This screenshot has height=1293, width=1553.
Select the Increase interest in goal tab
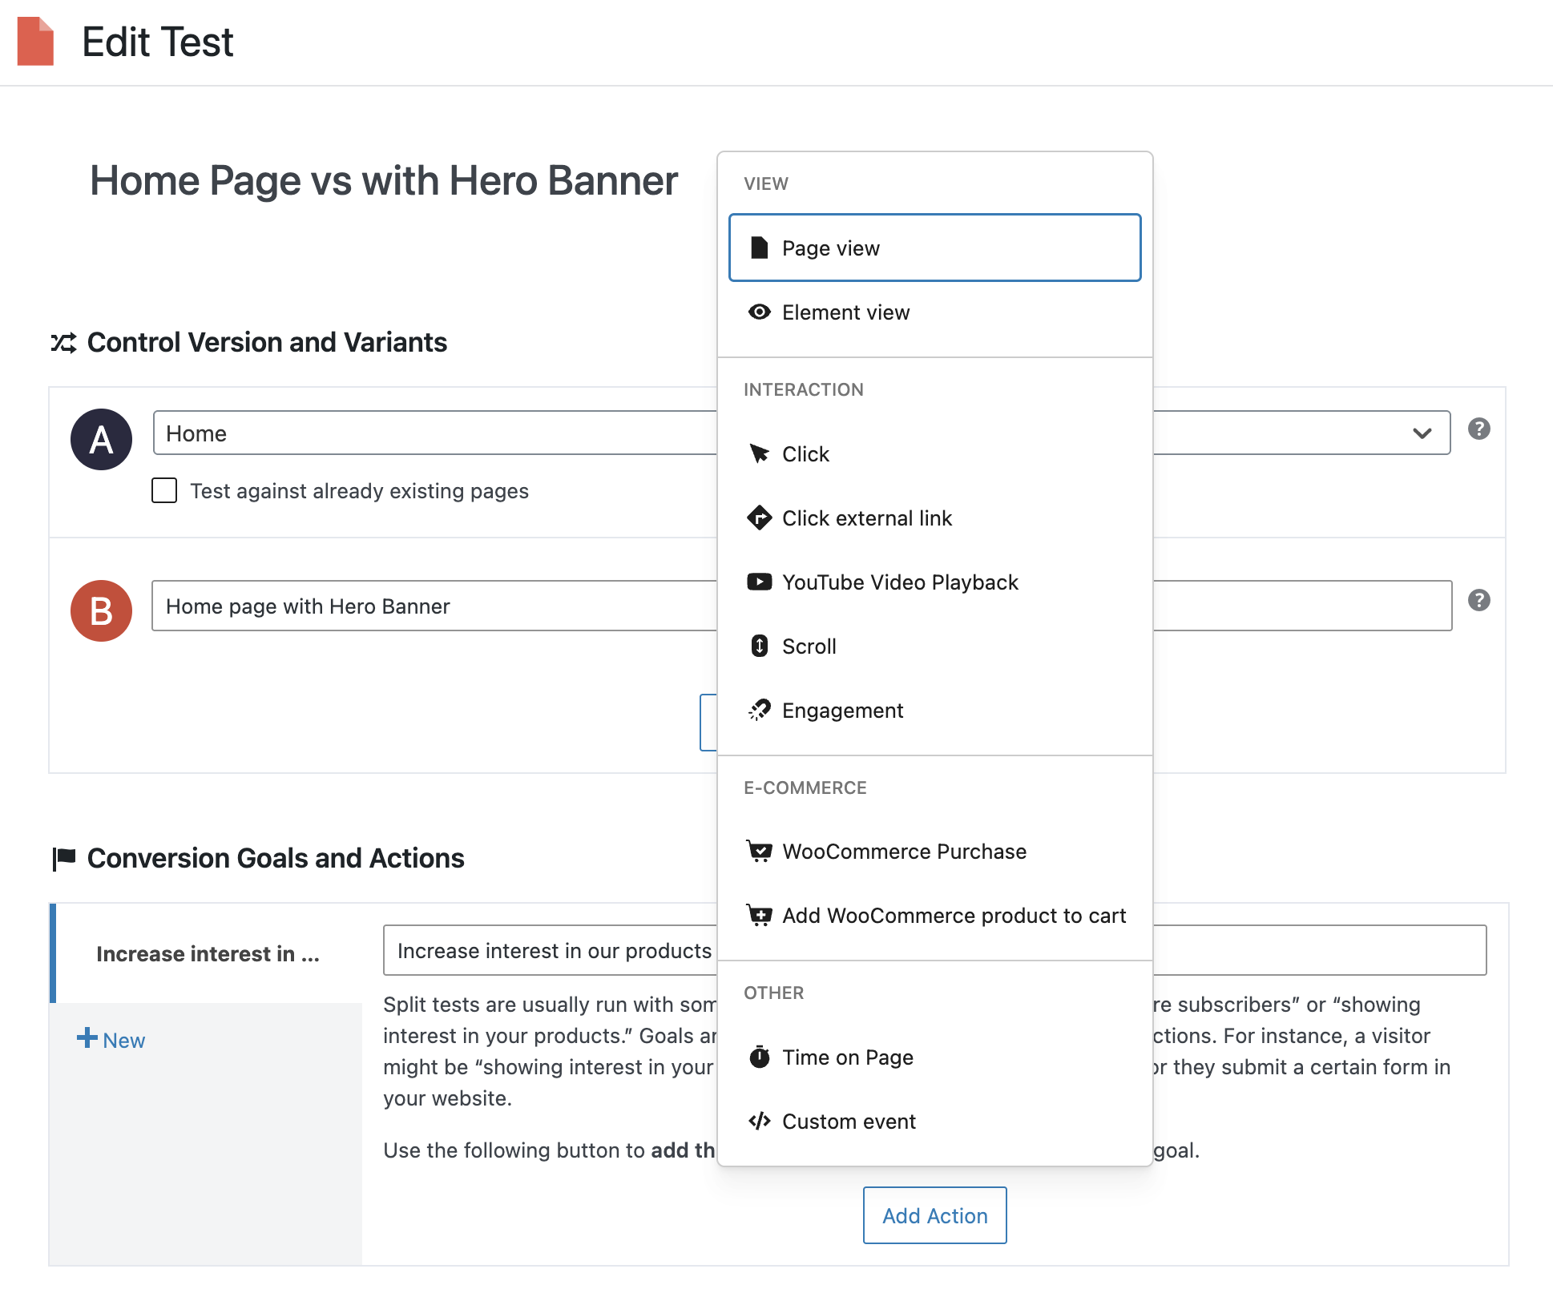208,953
